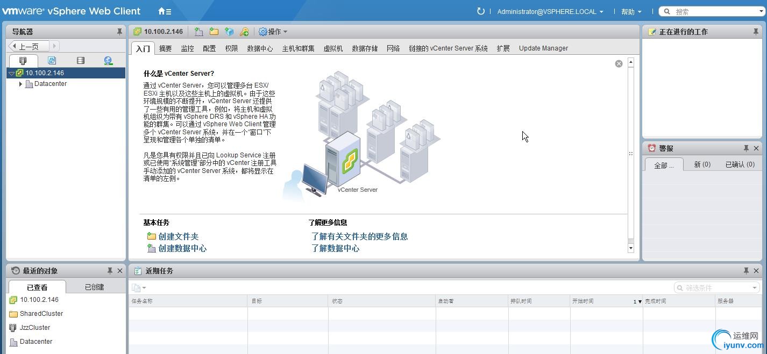Pin the 导航器 navigator panel
Image resolution: width=767 pixels, height=354 pixels.
tap(119, 32)
